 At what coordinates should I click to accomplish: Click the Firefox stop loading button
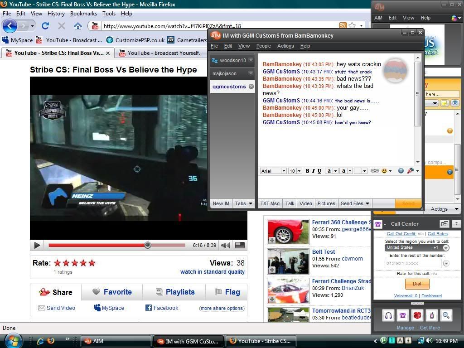[62, 26]
